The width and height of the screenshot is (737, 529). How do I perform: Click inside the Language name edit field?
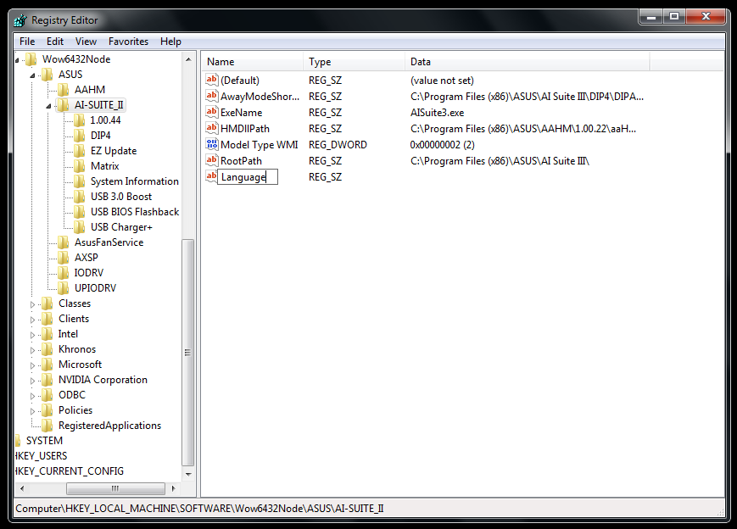click(x=247, y=177)
